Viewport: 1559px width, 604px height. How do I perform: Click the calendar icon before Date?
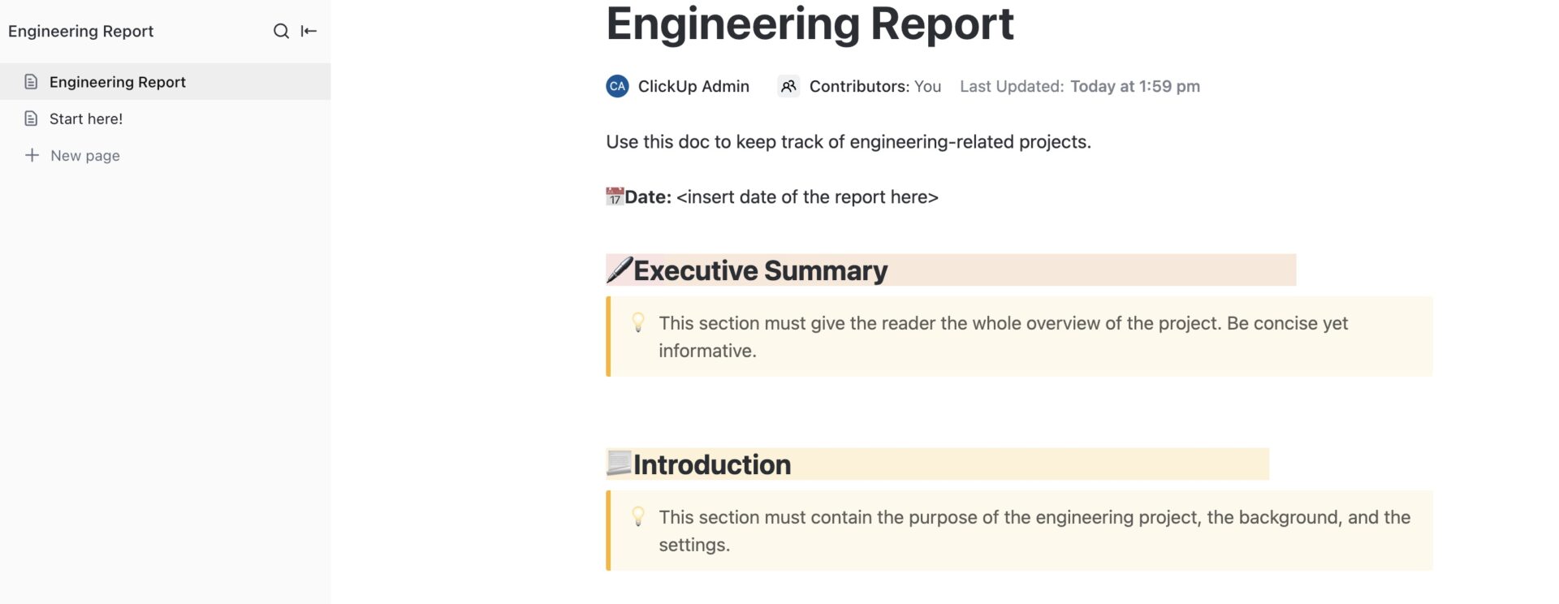click(x=614, y=196)
